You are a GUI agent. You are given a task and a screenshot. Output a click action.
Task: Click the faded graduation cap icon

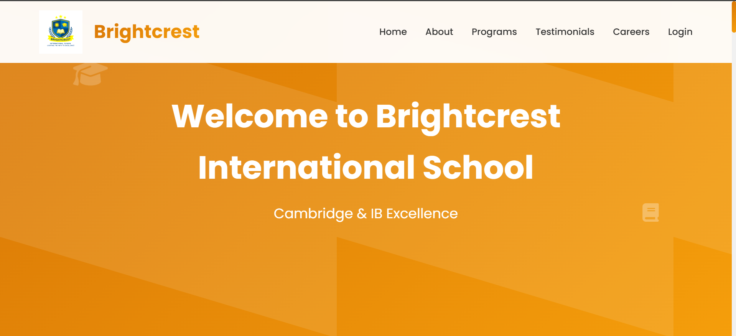click(90, 74)
